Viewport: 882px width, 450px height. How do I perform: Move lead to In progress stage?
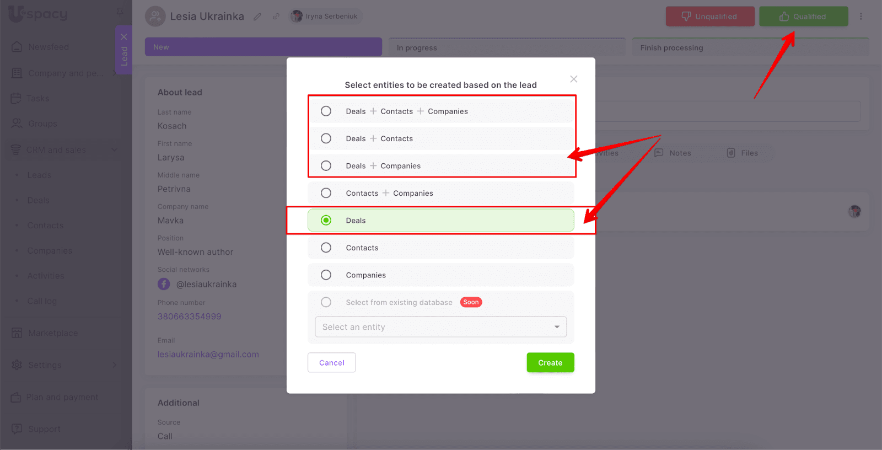pos(507,48)
